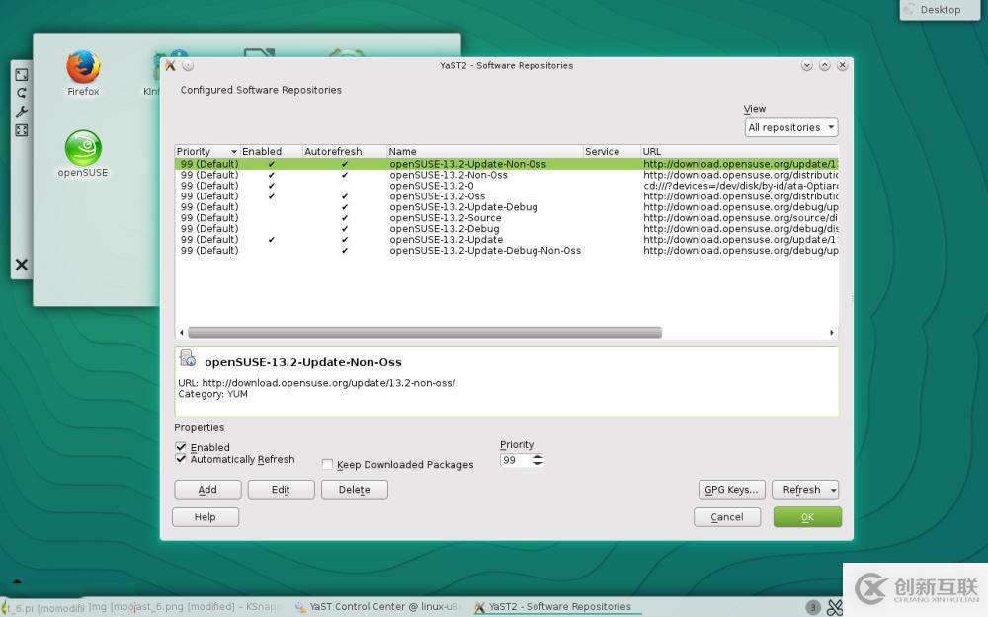Viewport: 988px width, 617px height.
Task: Open the Firefox desktop icon
Action: 83,69
